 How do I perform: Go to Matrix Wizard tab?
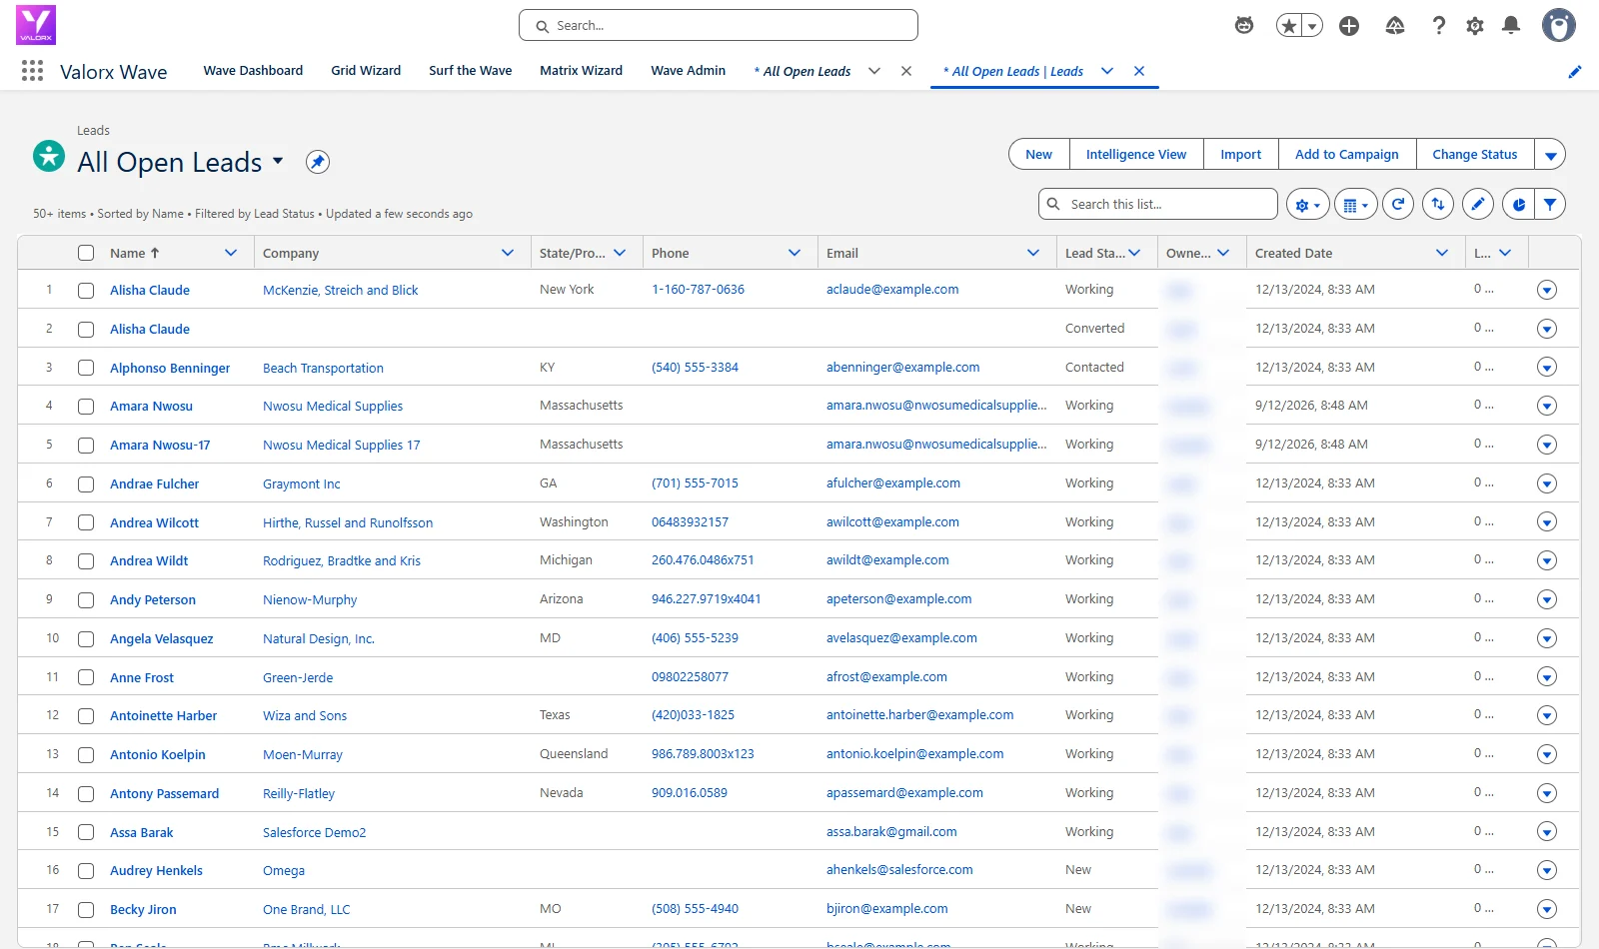click(581, 71)
